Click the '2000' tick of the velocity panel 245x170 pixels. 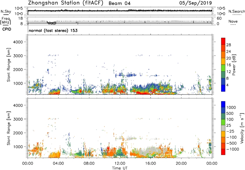18,133
